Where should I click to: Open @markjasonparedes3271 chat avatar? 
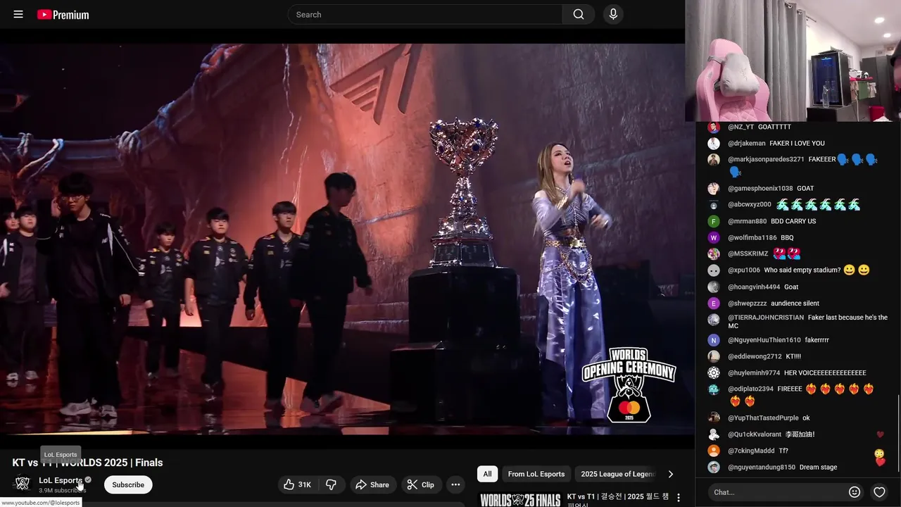714,160
